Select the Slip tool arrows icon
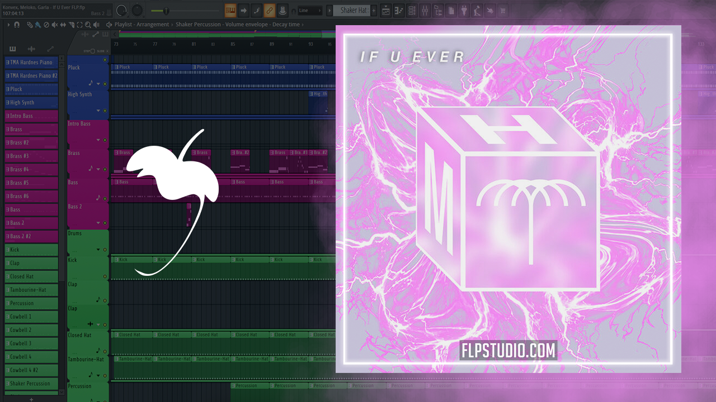Screen dimensions: 716x402 [x=63, y=25]
